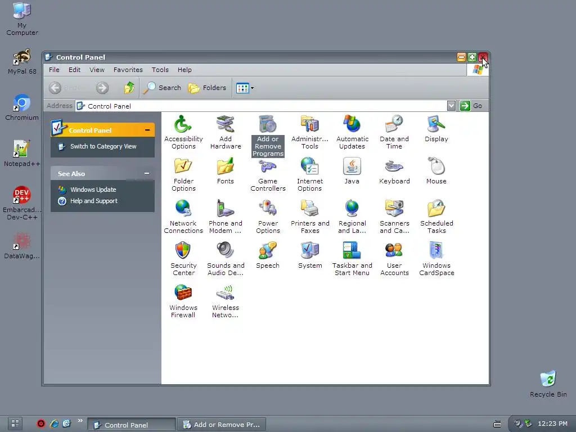Select Add or Remove Programs icon
Screen dimensions: 576x432
tap(268, 136)
